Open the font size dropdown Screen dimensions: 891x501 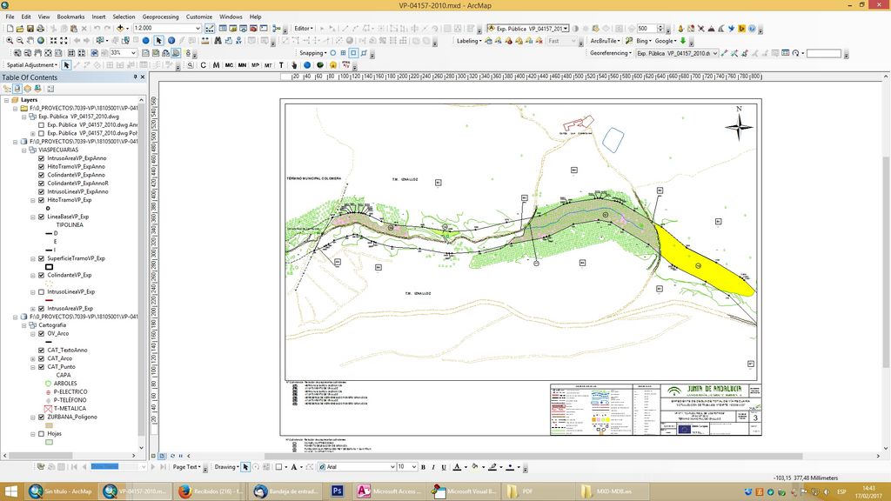415,467
